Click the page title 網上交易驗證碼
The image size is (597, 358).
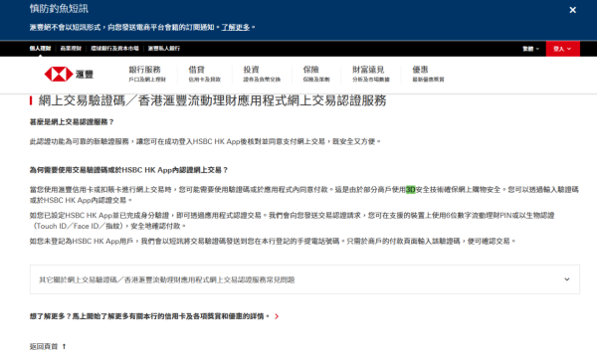click(x=212, y=100)
